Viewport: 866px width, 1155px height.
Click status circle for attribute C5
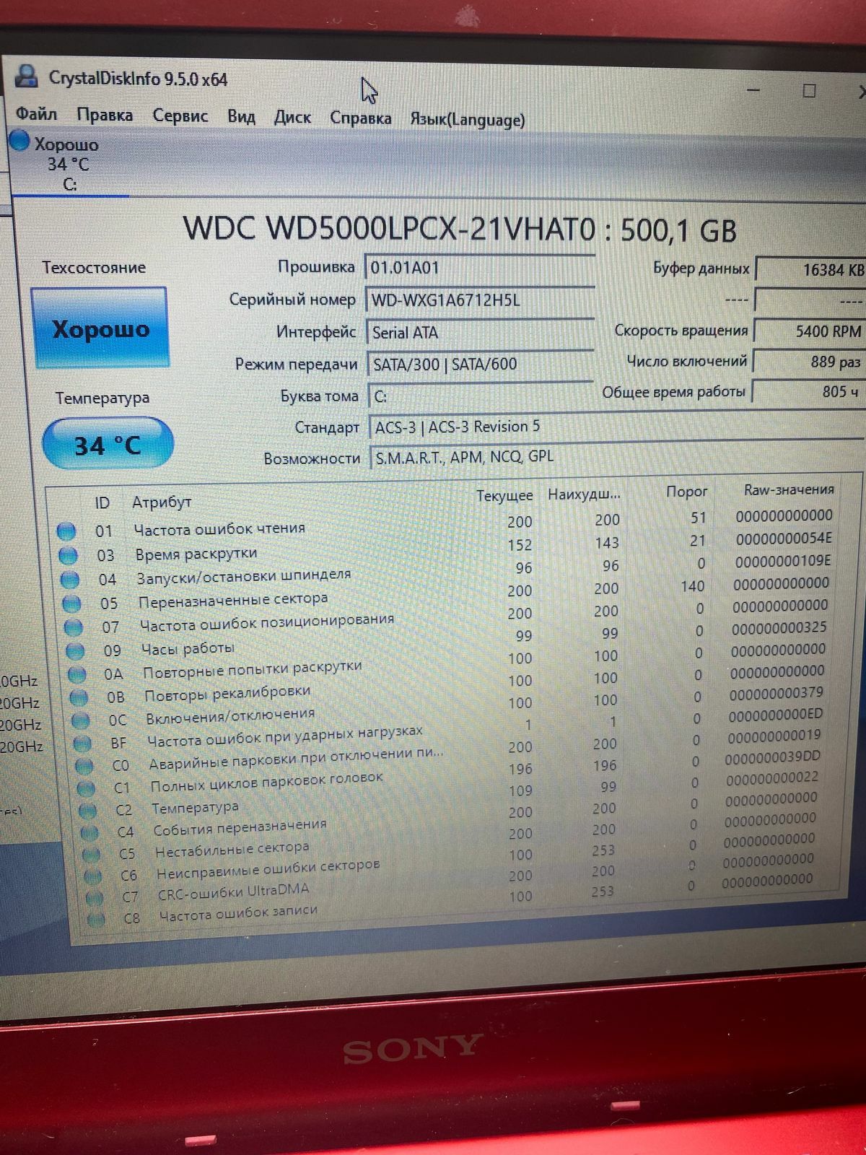pos(91,855)
